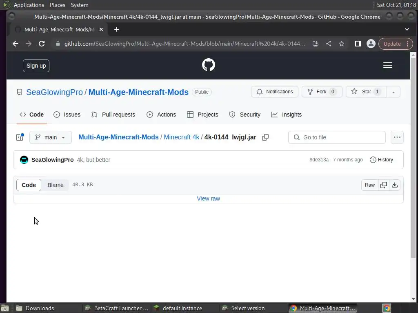This screenshot has height=313, width=418.
Task: Open the Actions tab
Action: [161, 115]
